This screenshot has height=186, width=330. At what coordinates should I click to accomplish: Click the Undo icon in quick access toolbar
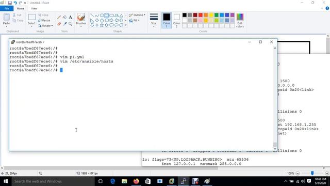pyautogui.click(x=15, y=3)
